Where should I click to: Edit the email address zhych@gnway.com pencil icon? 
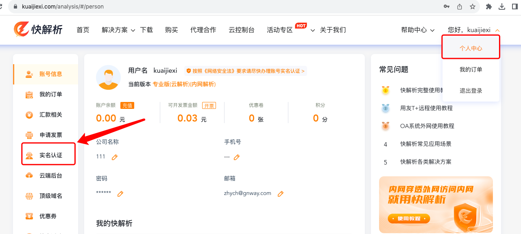click(280, 194)
